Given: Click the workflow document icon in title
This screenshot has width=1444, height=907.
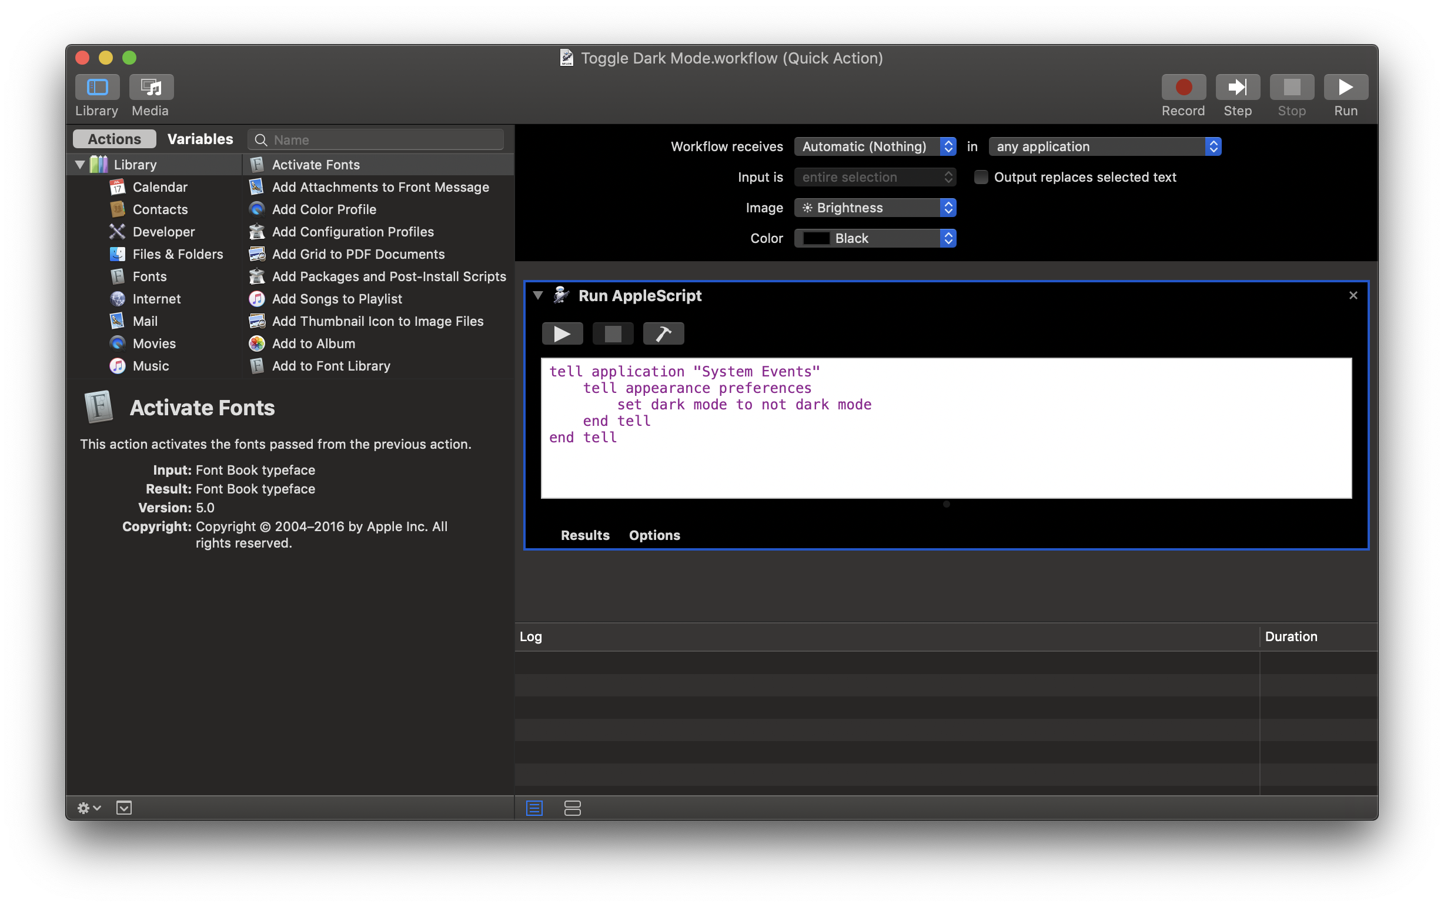Looking at the screenshot, I should point(566,58).
